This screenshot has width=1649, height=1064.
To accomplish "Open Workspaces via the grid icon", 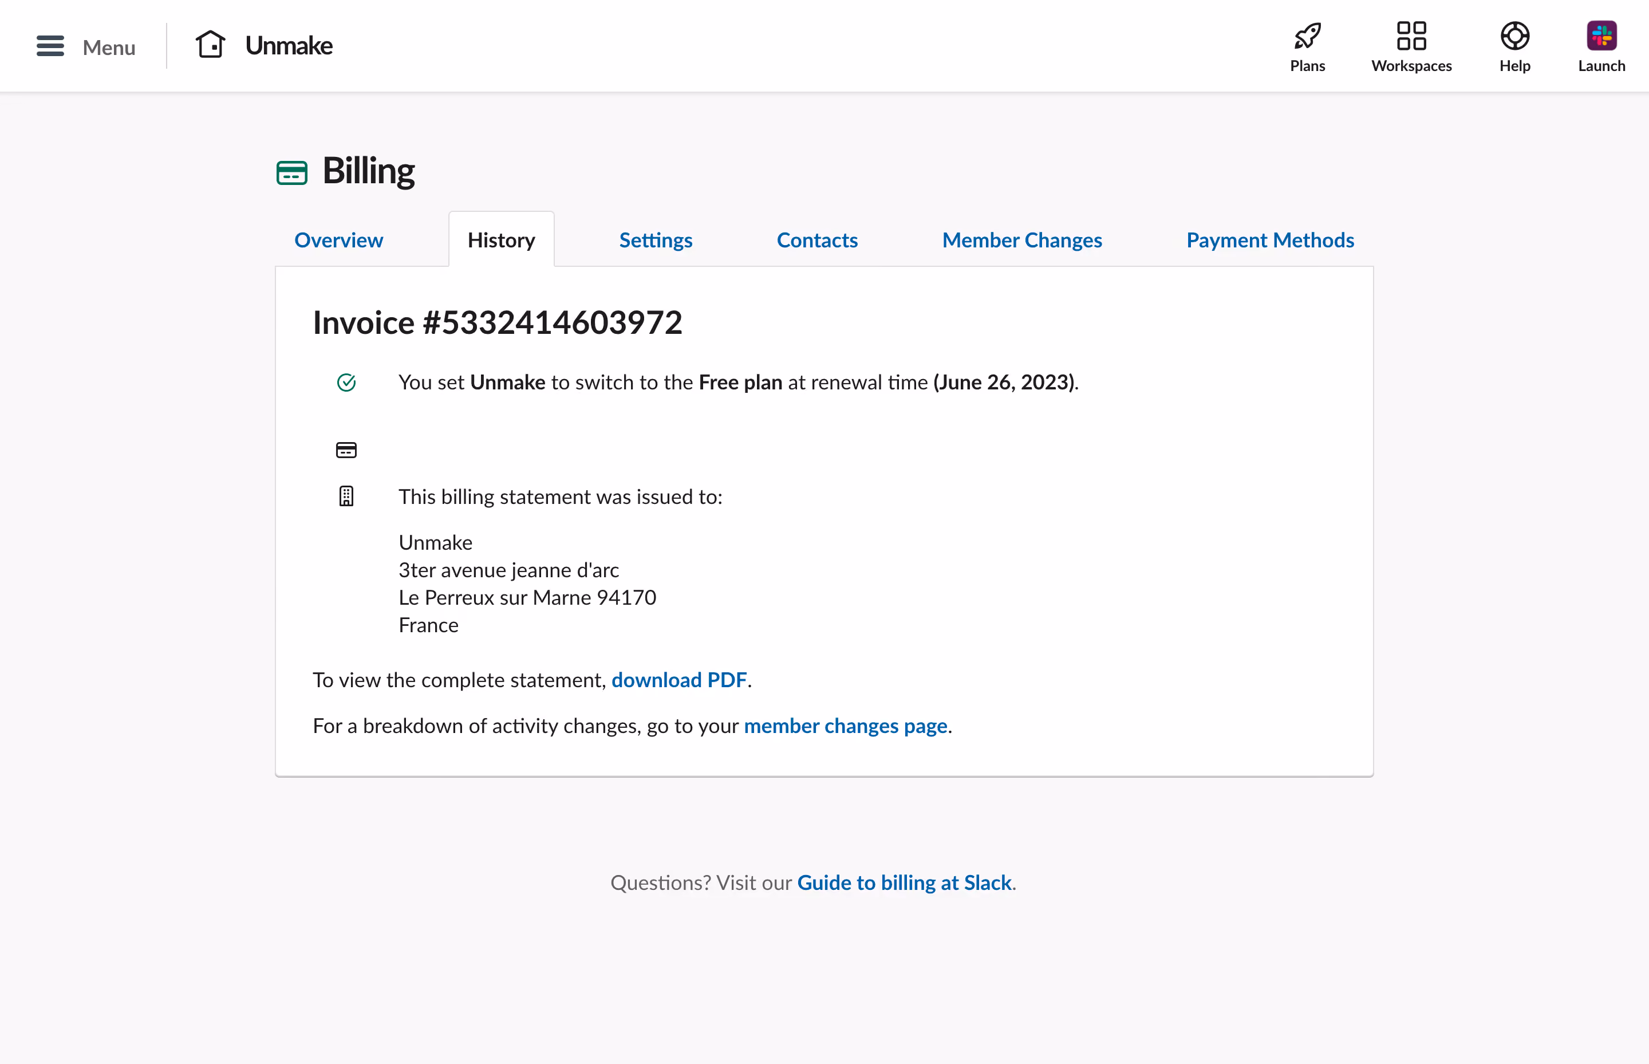I will click(x=1411, y=37).
